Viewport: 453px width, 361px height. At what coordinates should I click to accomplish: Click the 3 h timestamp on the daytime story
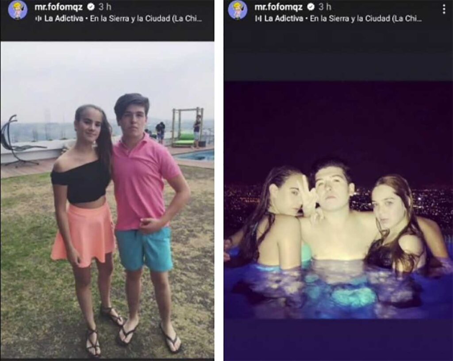[x=105, y=7]
